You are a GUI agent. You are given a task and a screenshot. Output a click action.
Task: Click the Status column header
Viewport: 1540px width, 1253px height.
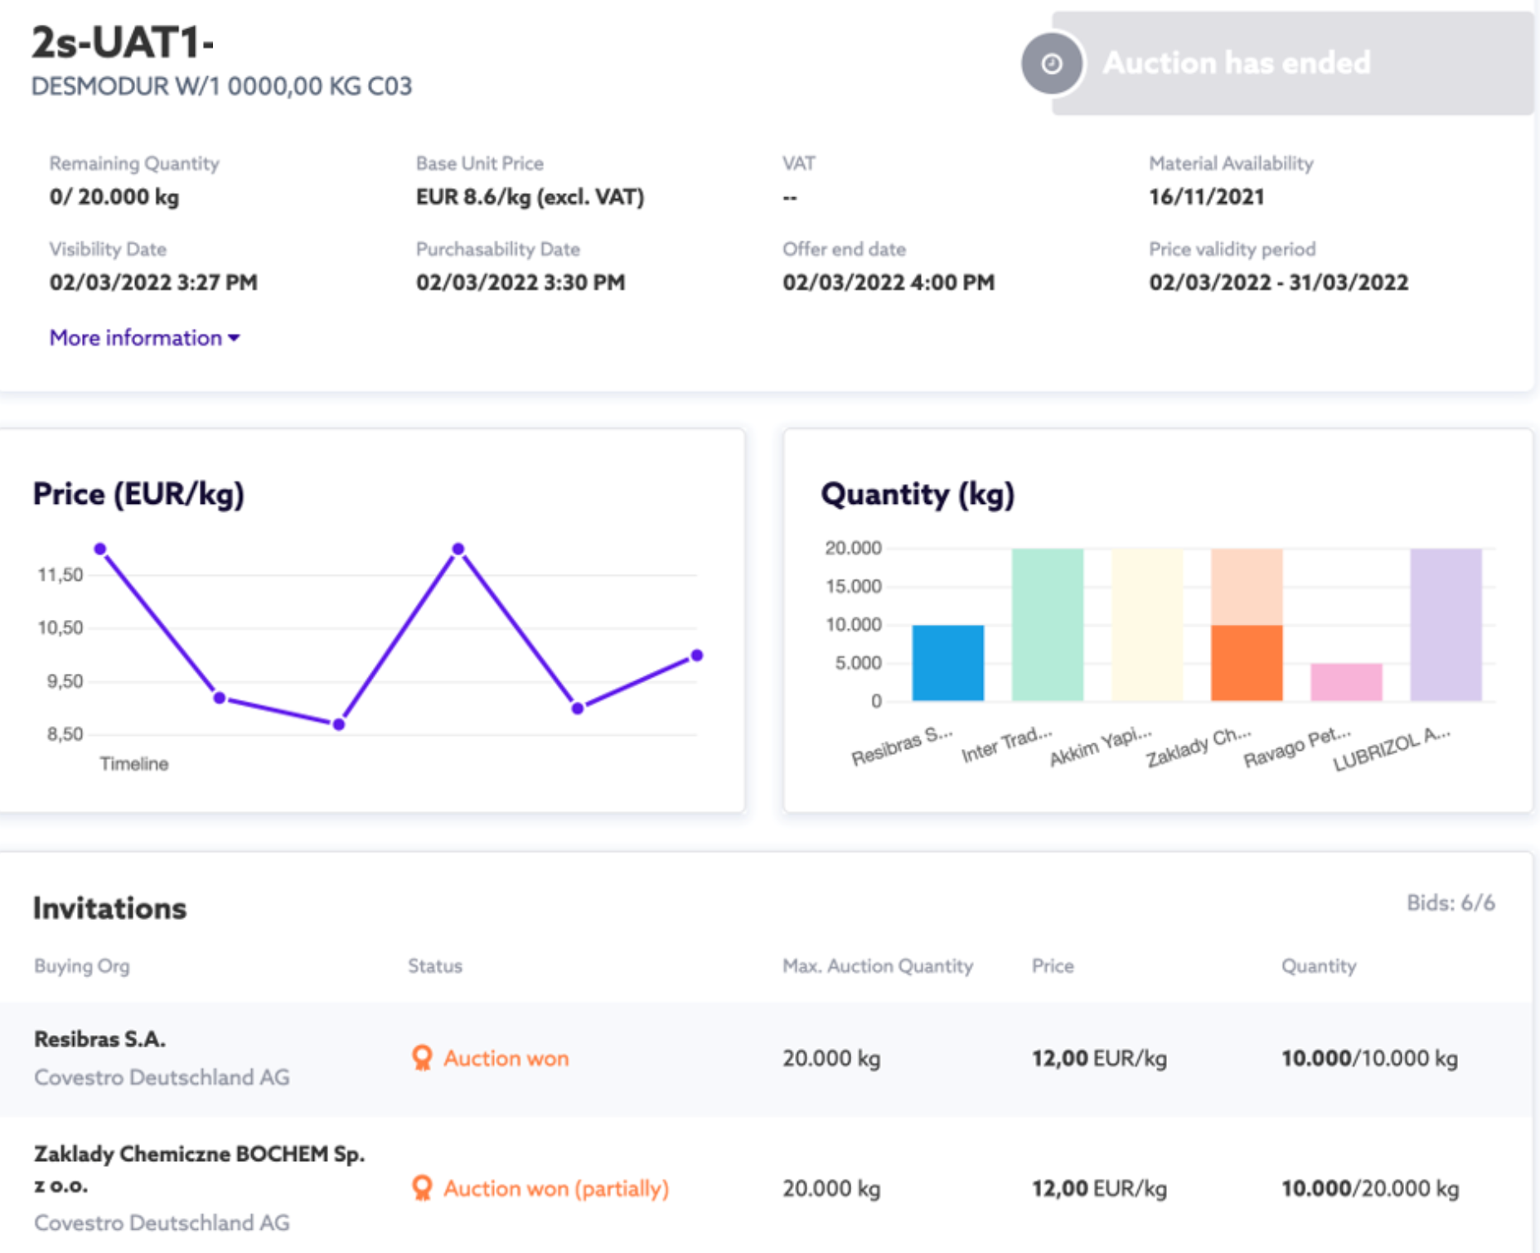(x=434, y=965)
